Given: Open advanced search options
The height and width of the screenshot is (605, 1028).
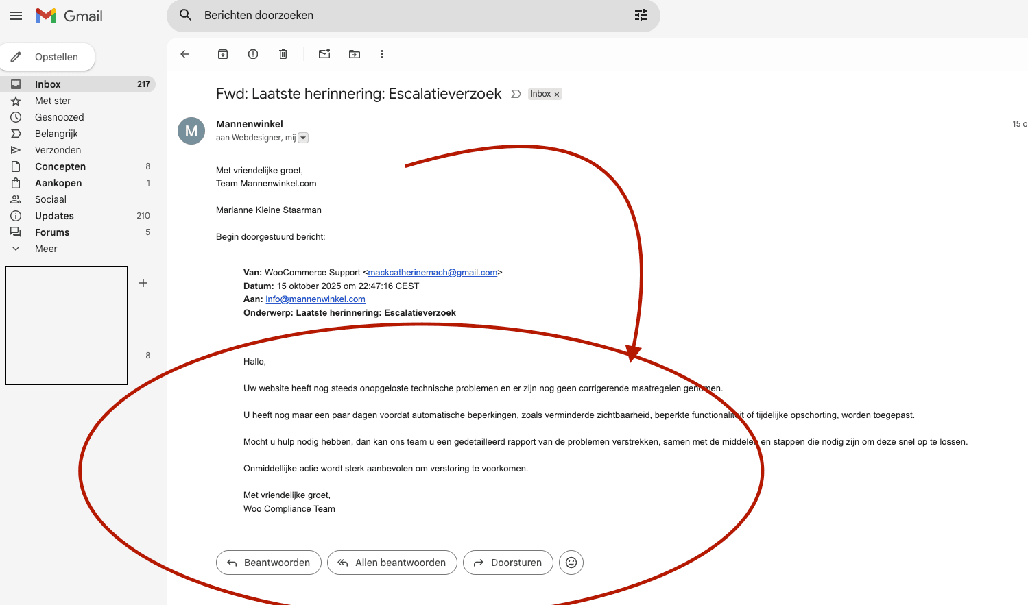Looking at the screenshot, I should tap(641, 14).
